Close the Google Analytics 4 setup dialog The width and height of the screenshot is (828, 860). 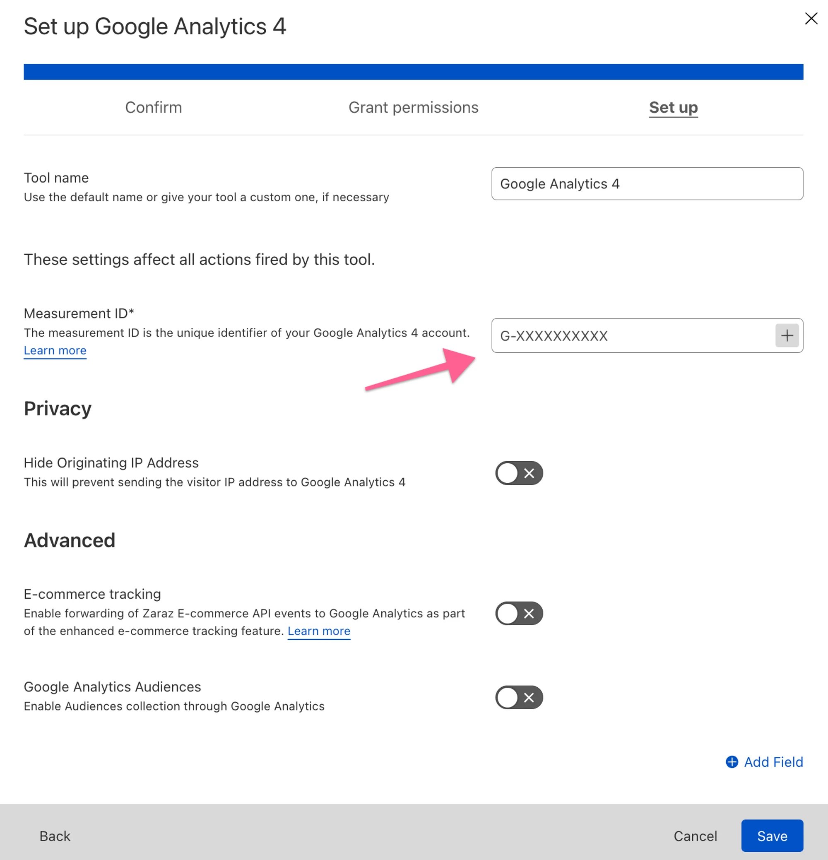click(x=811, y=19)
